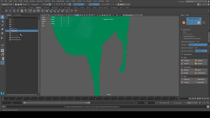Click the Outliner search field
This screenshot has width=210, height=118.
point(23,17)
